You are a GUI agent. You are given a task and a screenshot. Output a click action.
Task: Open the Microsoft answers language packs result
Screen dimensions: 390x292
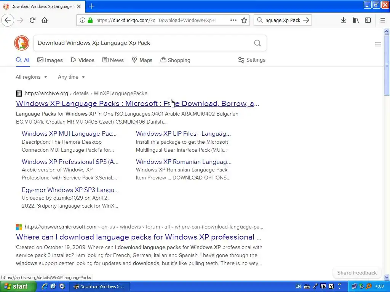click(x=139, y=237)
